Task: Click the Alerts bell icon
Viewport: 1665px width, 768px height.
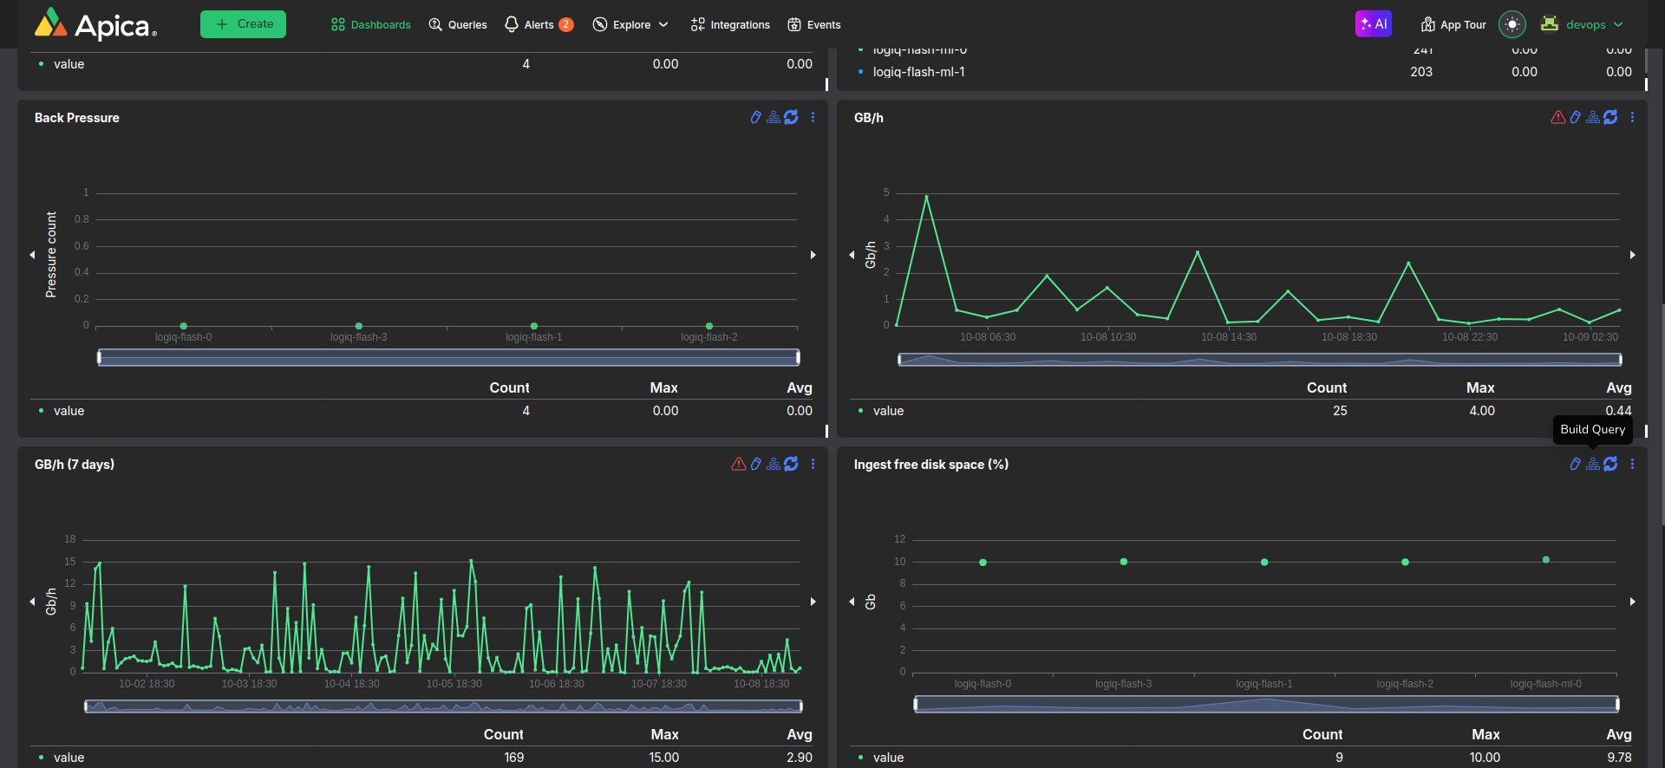Action: [512, 24]
